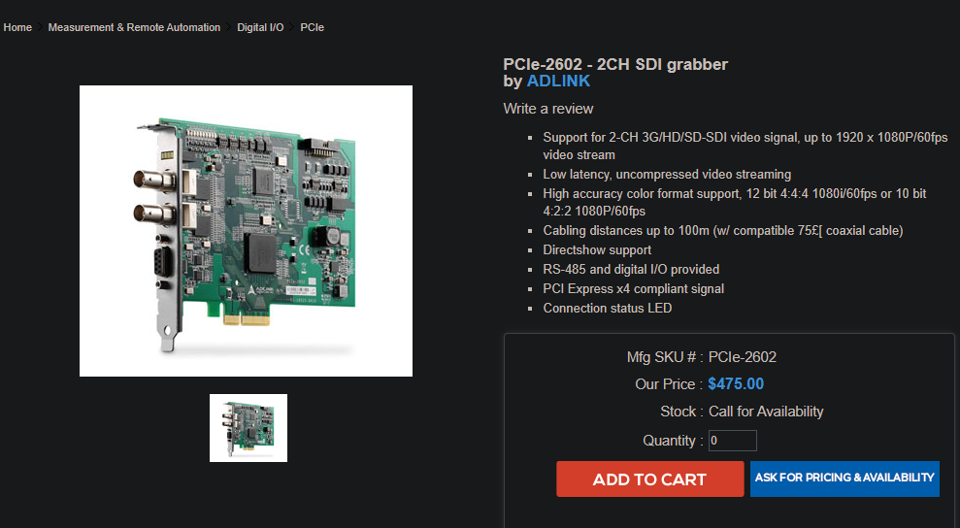Click the Directshow support bullet item
Image resolution: width=960 pixels, height=528 pixels.
point(597,249)
